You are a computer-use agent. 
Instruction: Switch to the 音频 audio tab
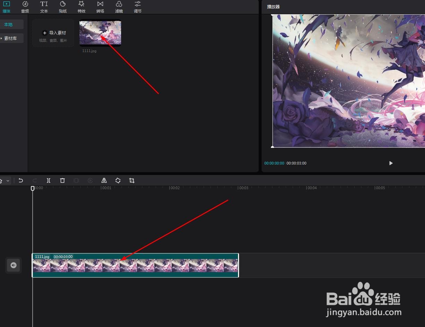click(25, 7)
